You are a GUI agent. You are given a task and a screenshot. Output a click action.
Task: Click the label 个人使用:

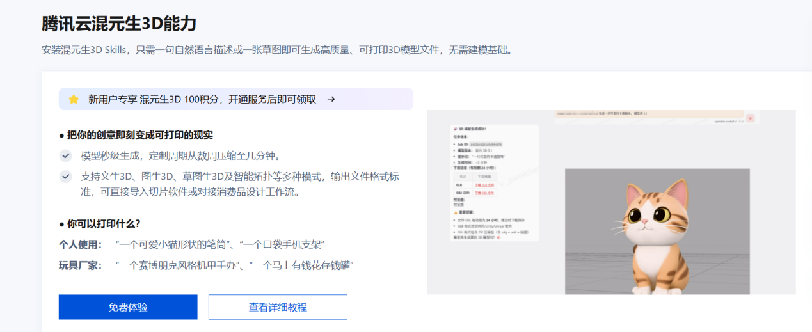pyautogui.click(x=80, y=244)
